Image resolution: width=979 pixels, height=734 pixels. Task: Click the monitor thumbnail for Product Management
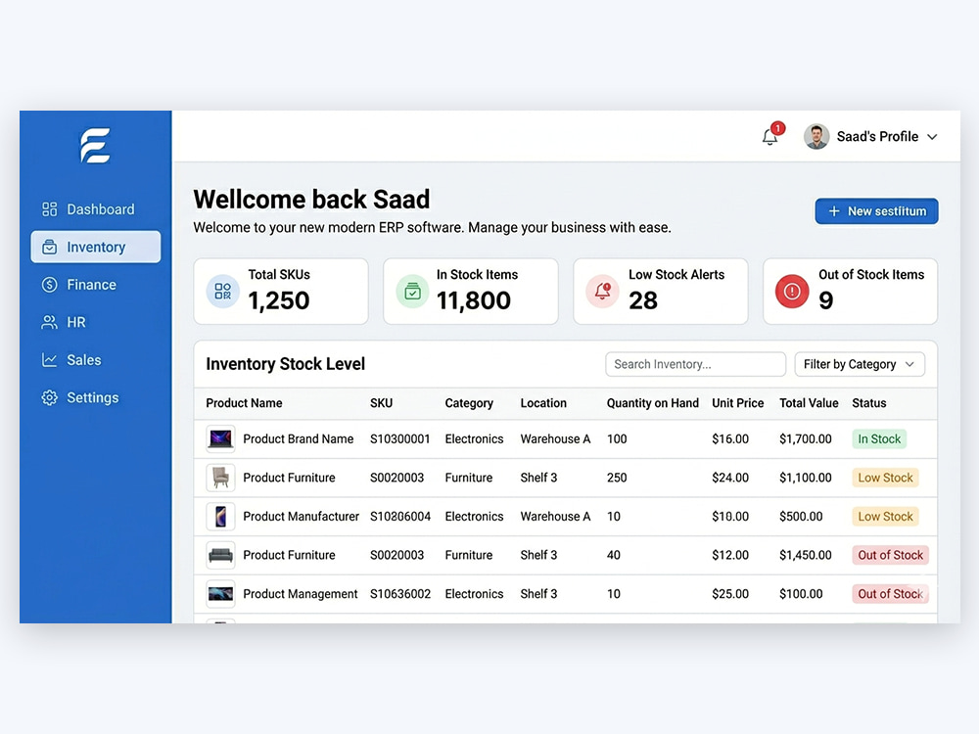click(x=220, y=594)
